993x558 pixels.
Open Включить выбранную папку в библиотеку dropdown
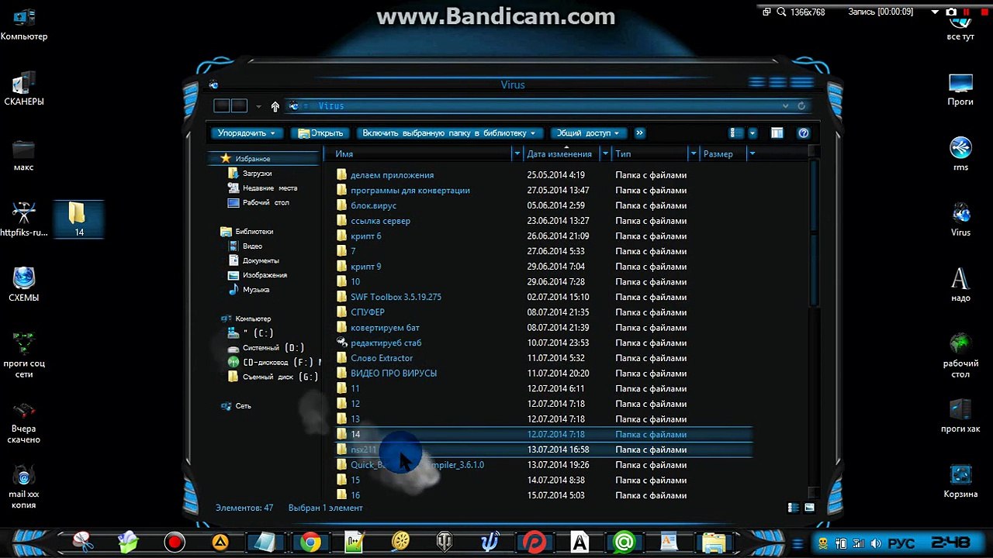(x=448, y=133)
